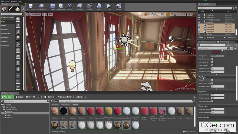Viewport: 238px width, 134px height.
Task: Click the Save Current toolbar icon
Action: pyautogui.click(x=30, y=6)
